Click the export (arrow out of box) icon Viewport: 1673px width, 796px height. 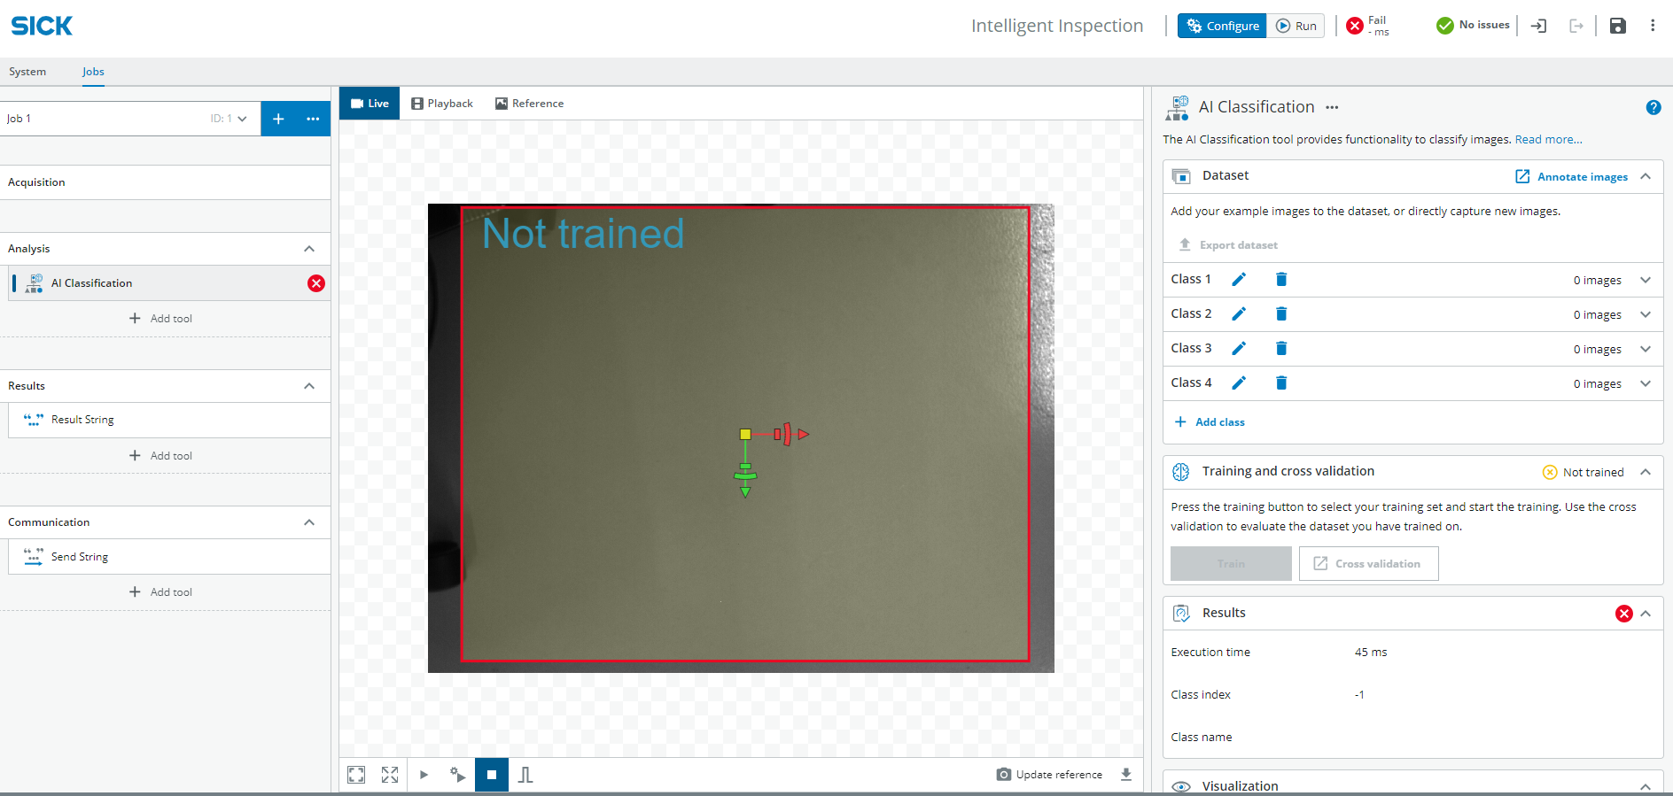tap(1576, 26)
